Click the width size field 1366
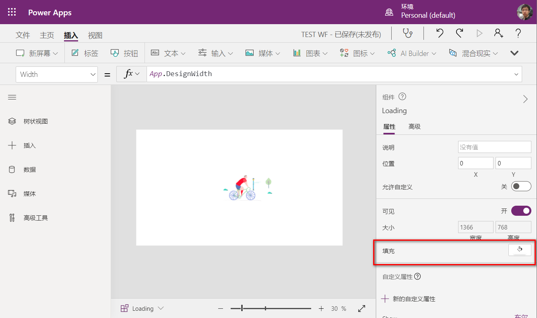Viewport: 537px width, 318px height. [476, 227]
